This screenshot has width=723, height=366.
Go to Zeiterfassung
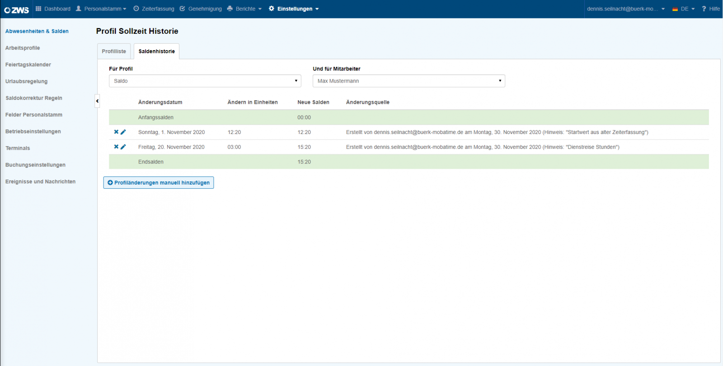(154, 9)
